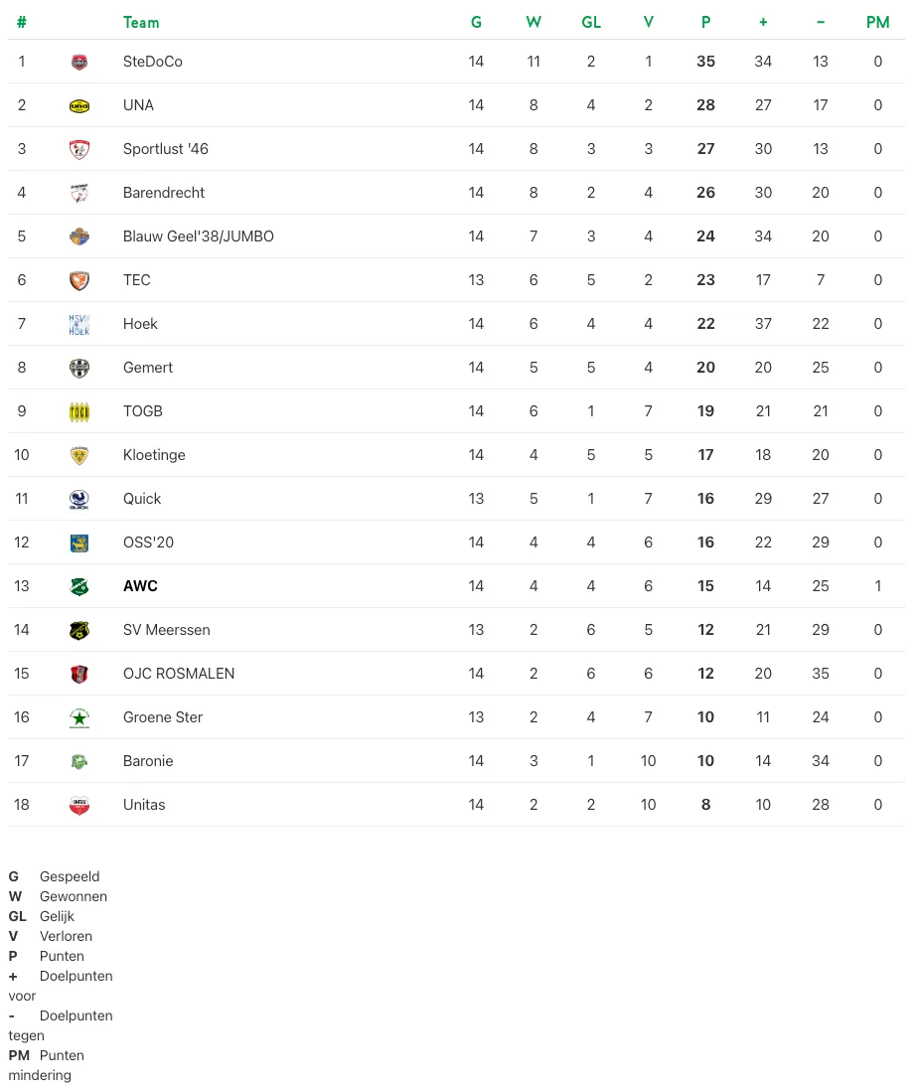Open the bolded AWC team link
Image resolution: width=913 pixels, height=1089 pixels.
140,586
